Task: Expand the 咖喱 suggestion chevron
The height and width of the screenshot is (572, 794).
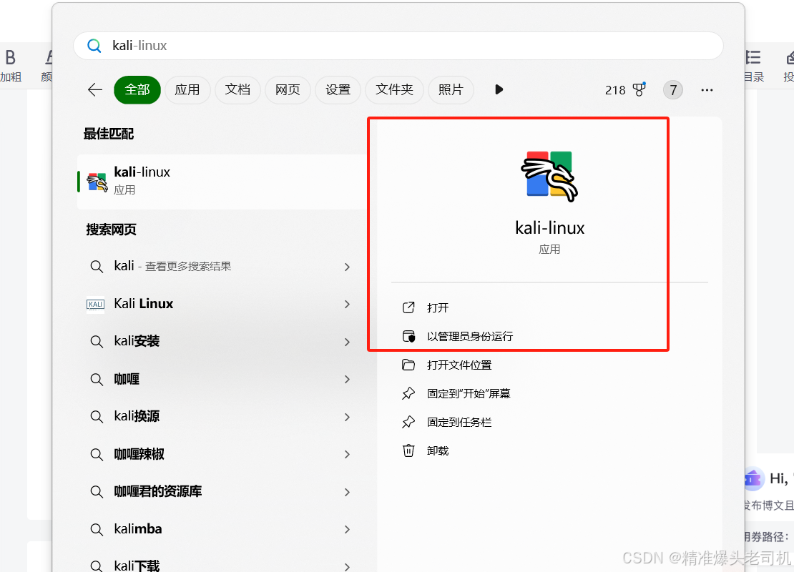Action: tap(347, 379)
